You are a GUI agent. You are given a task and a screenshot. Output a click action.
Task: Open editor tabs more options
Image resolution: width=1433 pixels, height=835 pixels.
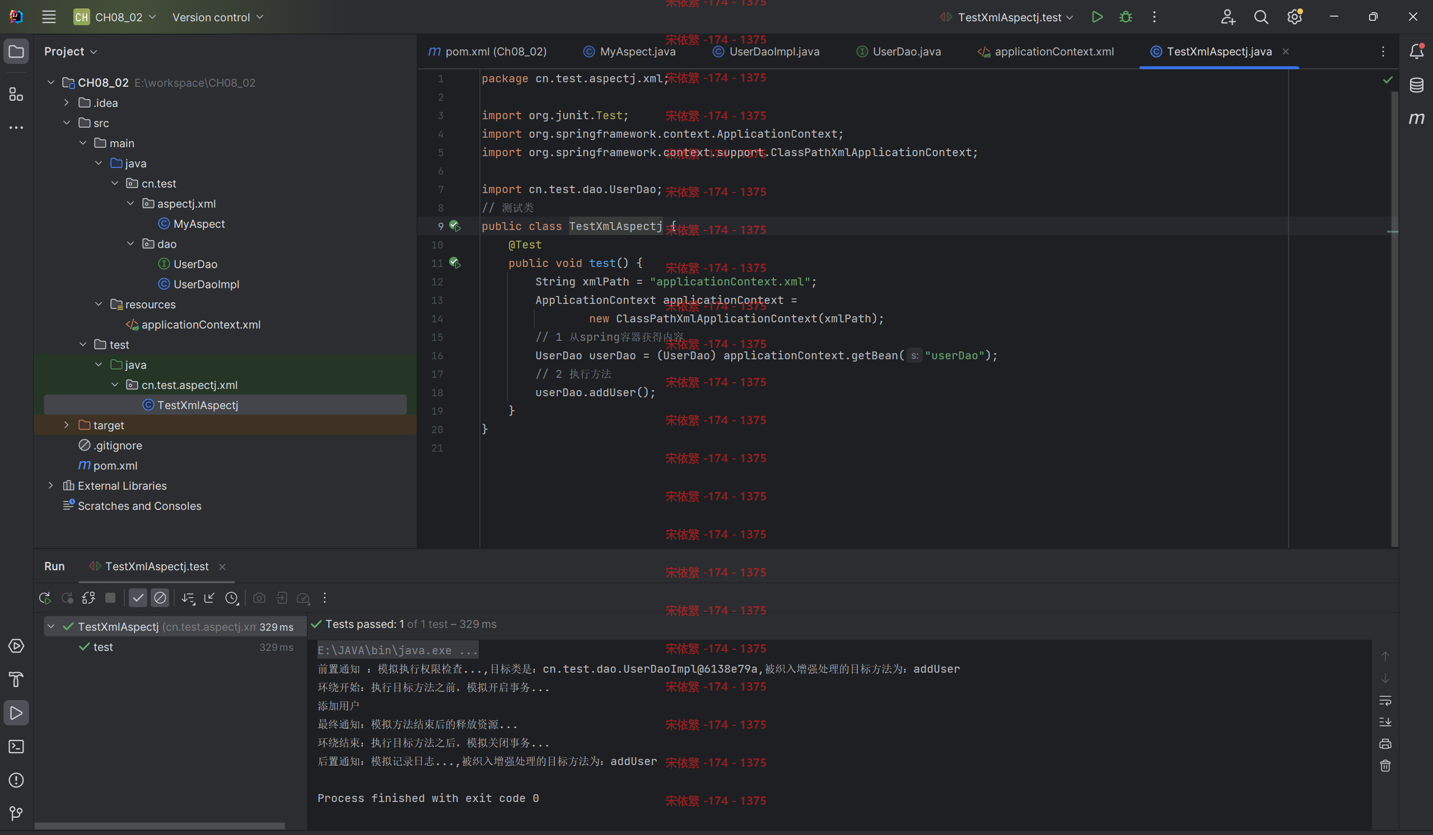tap(1383, 51)
